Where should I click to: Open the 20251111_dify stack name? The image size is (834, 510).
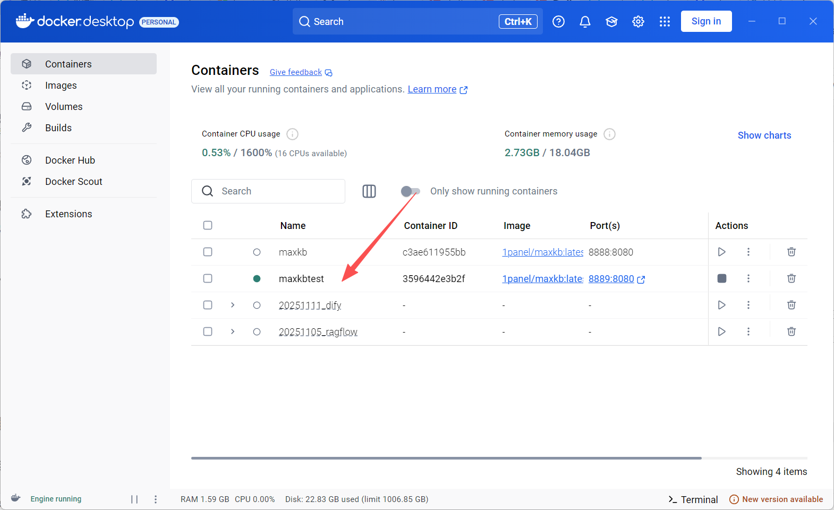(x=310, y=305)
